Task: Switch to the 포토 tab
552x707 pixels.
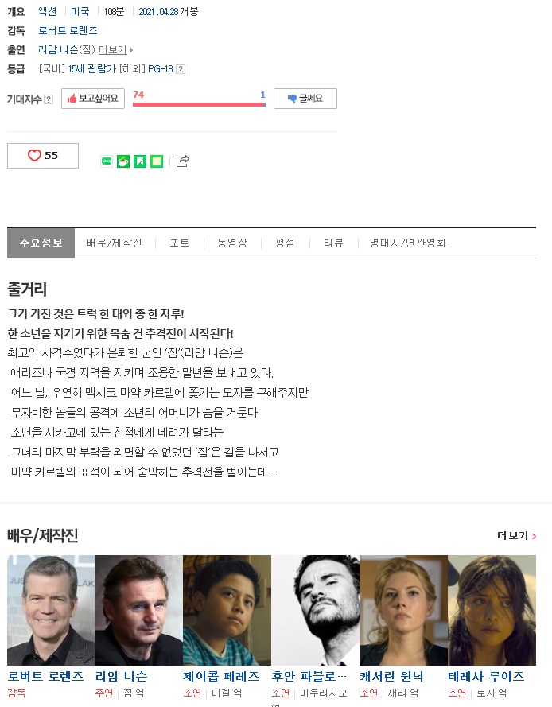Action: click(179, 243)
